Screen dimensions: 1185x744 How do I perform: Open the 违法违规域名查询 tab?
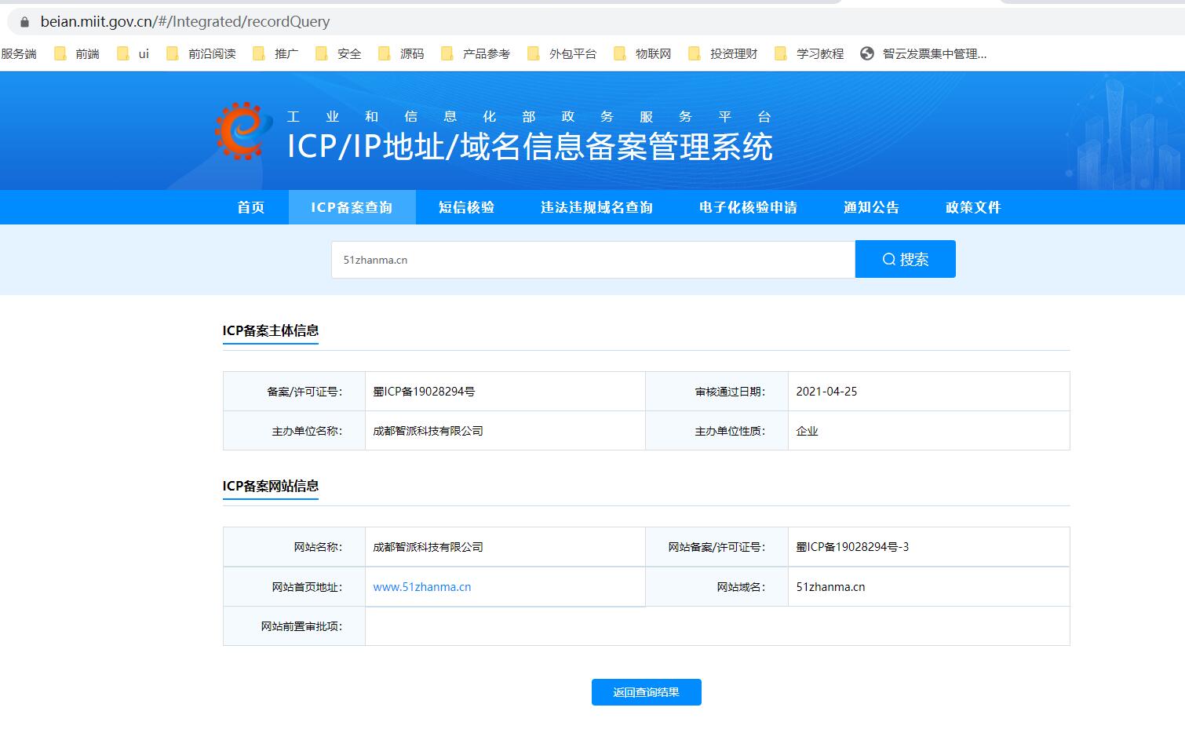pos(596,207)
